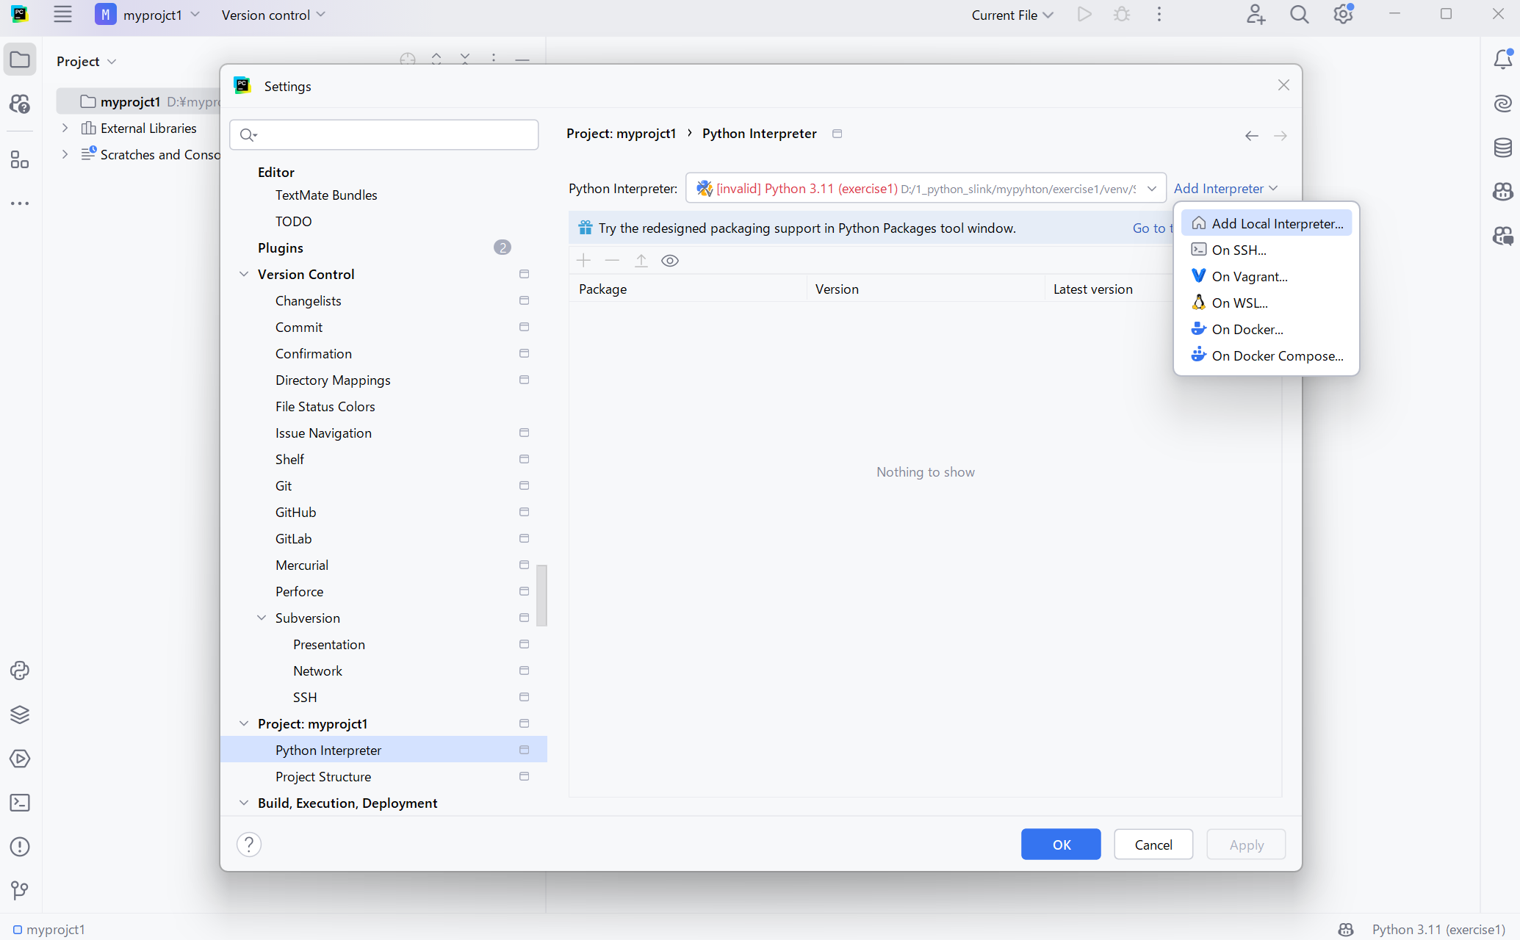Toggle show early releases eye icon
This screenshot has width=1520, height=940.
pyautogui.click(x=670, y=261)
